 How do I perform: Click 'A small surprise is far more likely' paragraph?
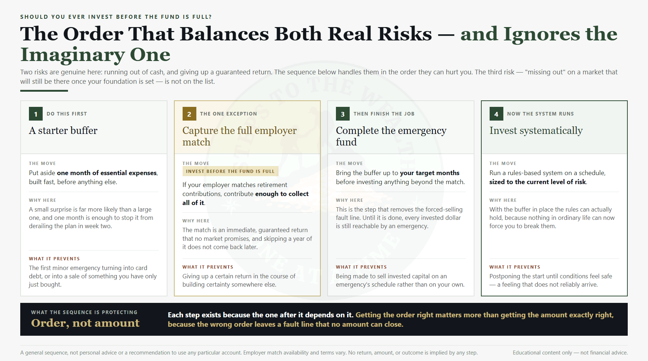tap(91, 218)
